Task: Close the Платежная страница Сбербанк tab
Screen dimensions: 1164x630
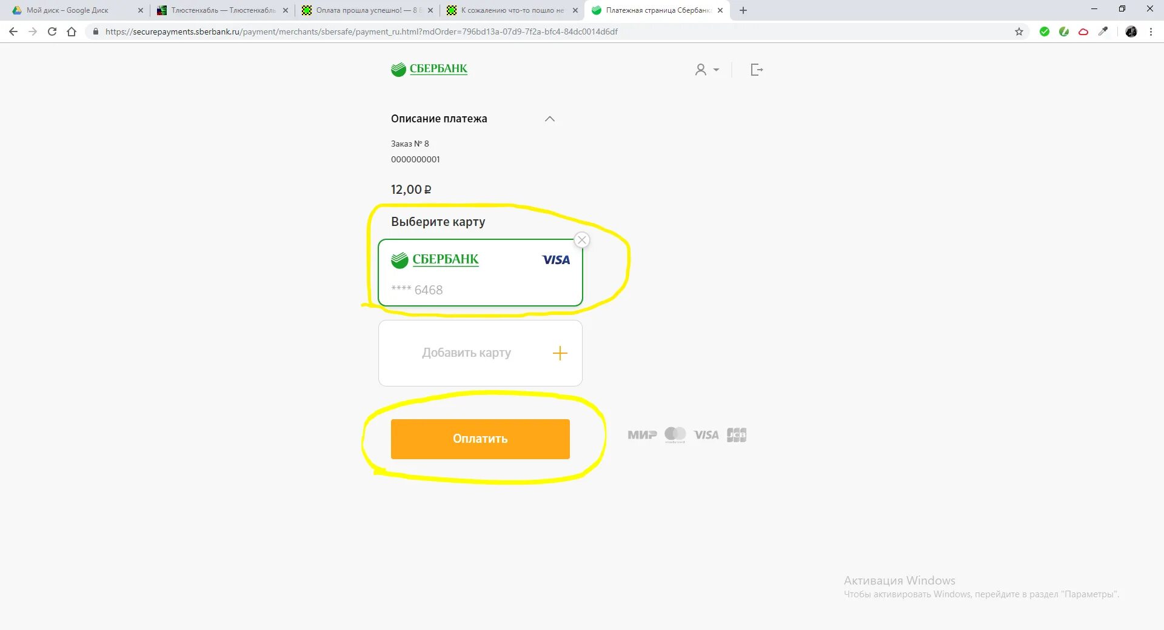Action: pyautogui.click(x=720, y=10)
